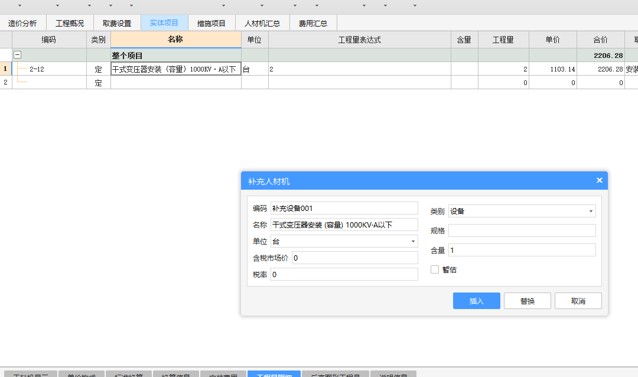This screenshot has width=638, height=377.
Task: Switch to the 工程概况 tab
Action: pos(70,23)
